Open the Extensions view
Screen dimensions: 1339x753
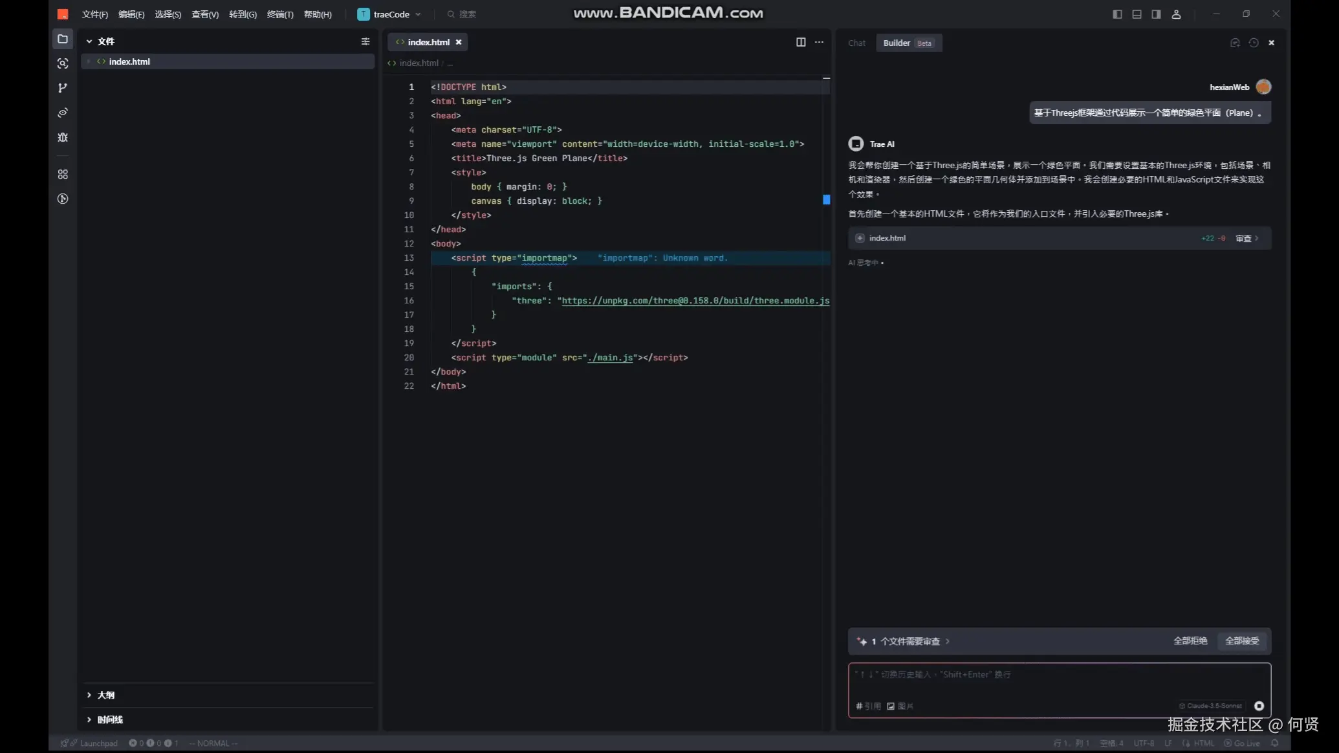(x=62, y=173)
